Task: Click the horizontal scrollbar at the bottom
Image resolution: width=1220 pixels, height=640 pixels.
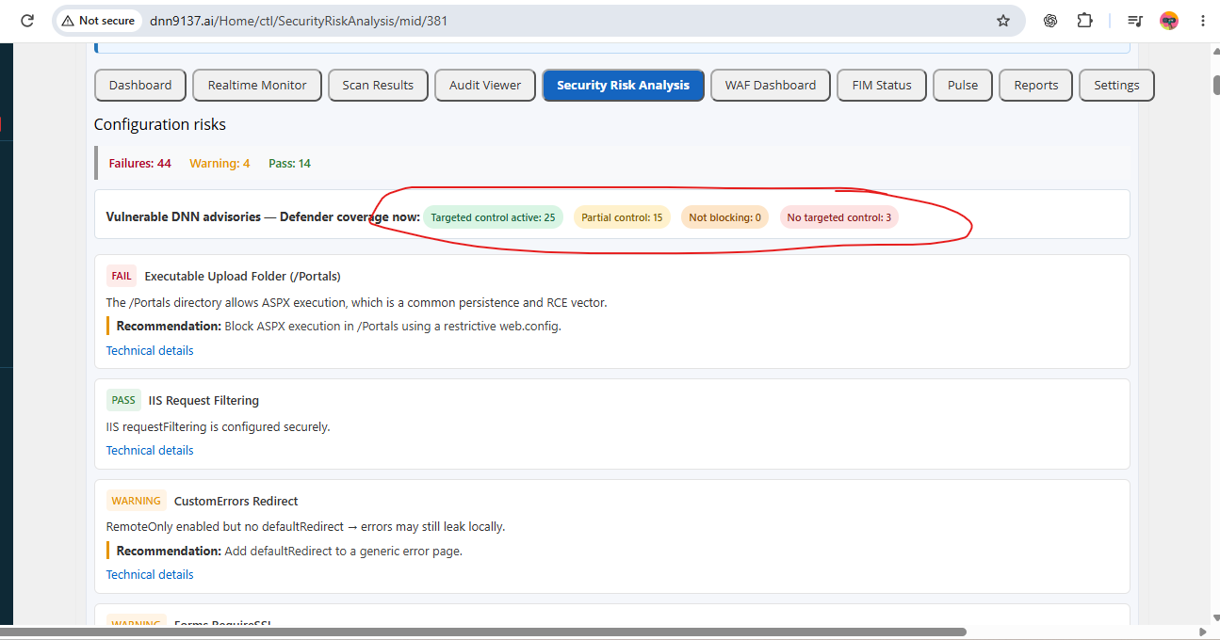Action: pyautogui.click(x=483, y=632)
